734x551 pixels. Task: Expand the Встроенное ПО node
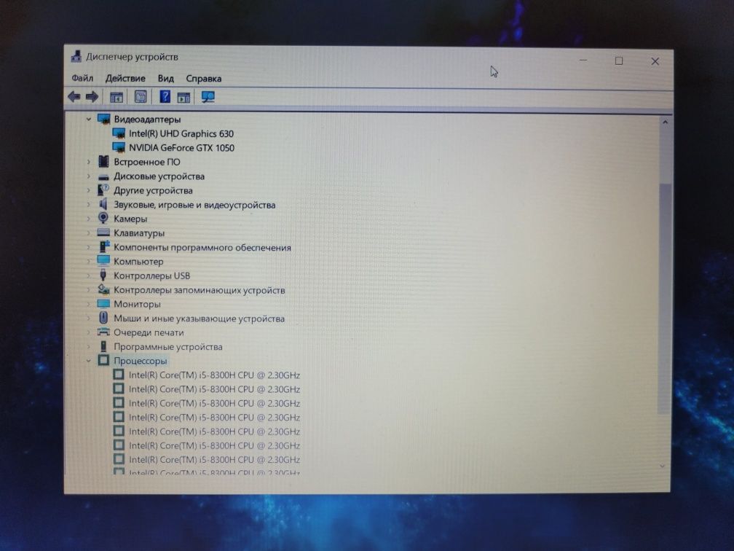[x=89, y=162]
